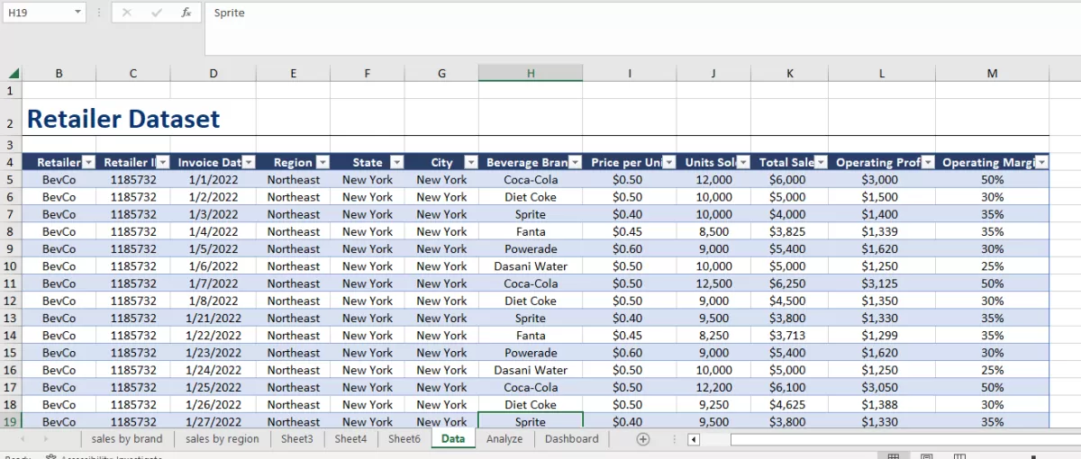Expand the State column filter dropdown
1081x459 pixels.
tap(396, 163)
